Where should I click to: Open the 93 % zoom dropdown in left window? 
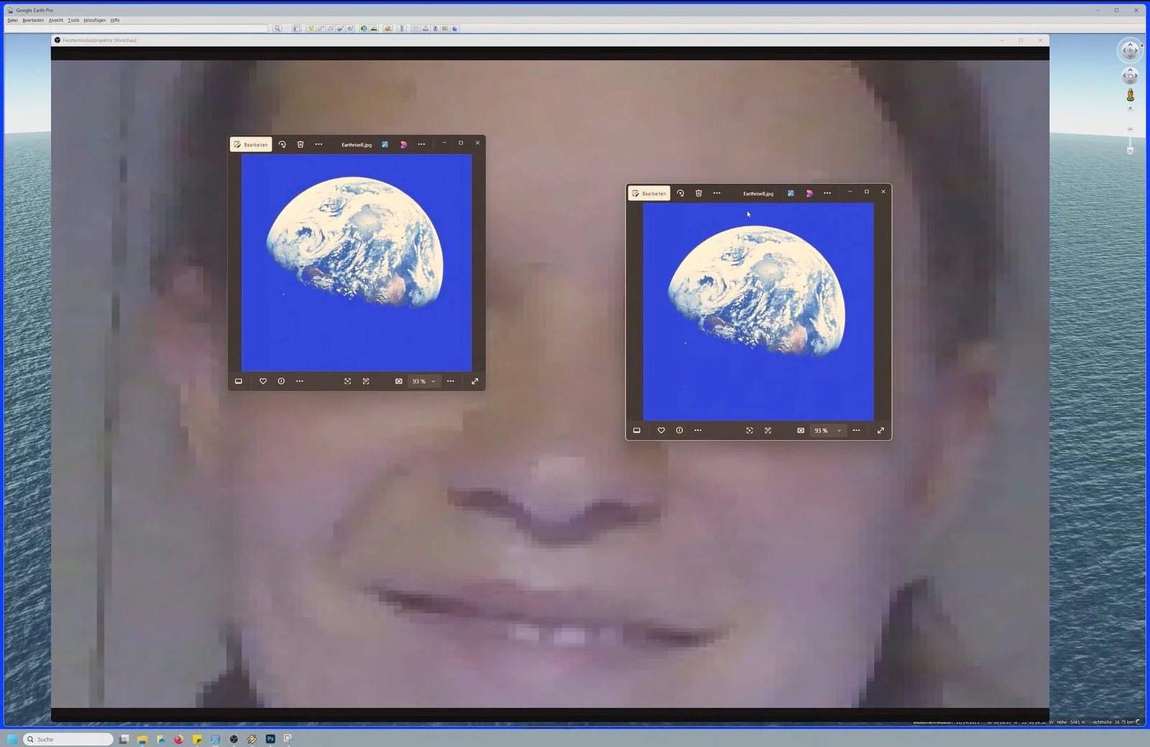pyautogui.click(x=433, y=381)
